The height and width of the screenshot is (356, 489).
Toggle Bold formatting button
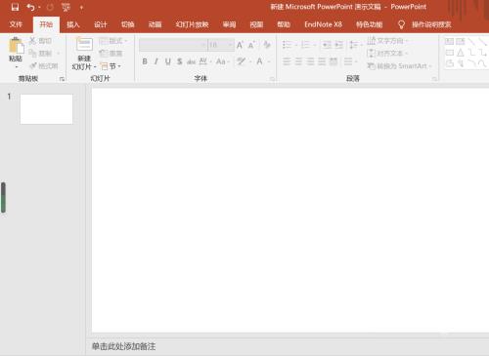pyautogui.click(x=145, y=61)
